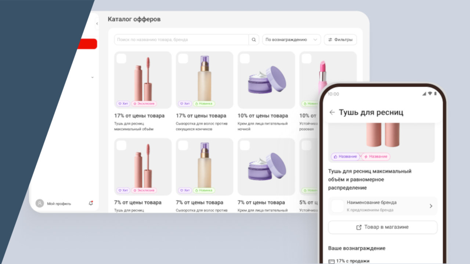Go back using the phone arrow icon
Viewport: 470px width, 264px height.
coord(332,113)
